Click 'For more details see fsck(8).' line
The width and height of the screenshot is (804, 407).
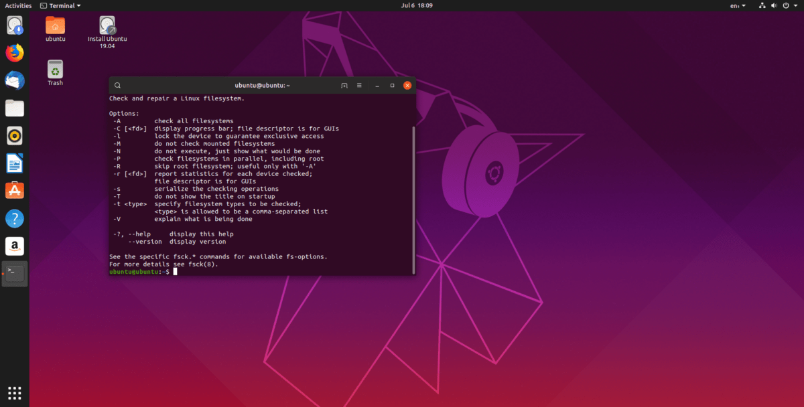163,264
